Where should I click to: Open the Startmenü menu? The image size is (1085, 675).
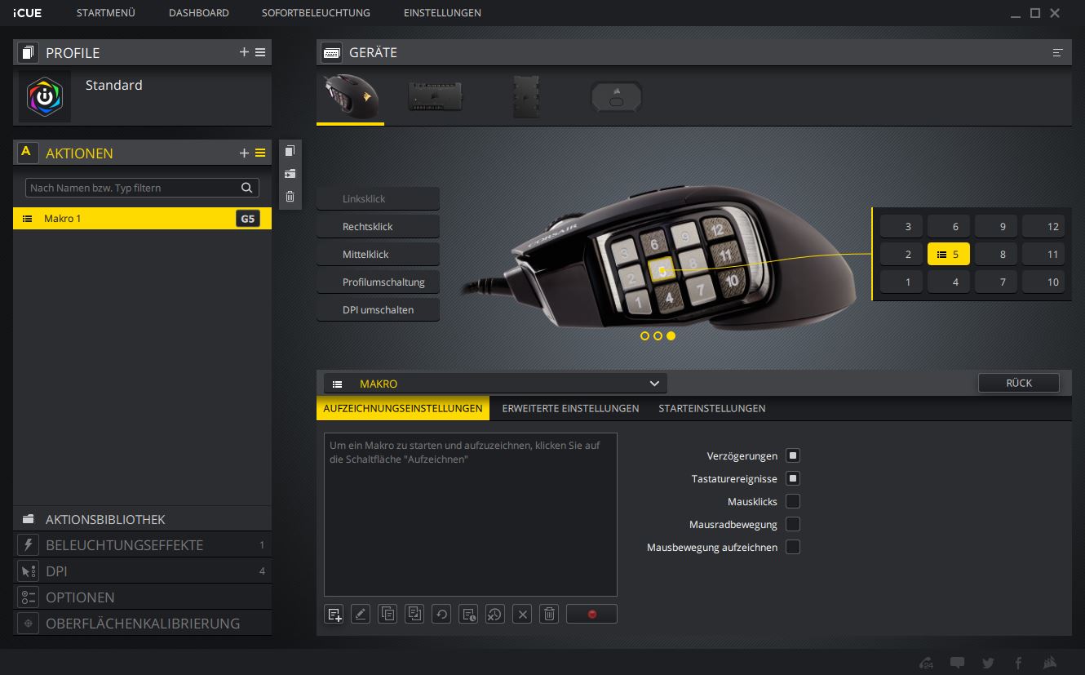click(x=106, y=13)
